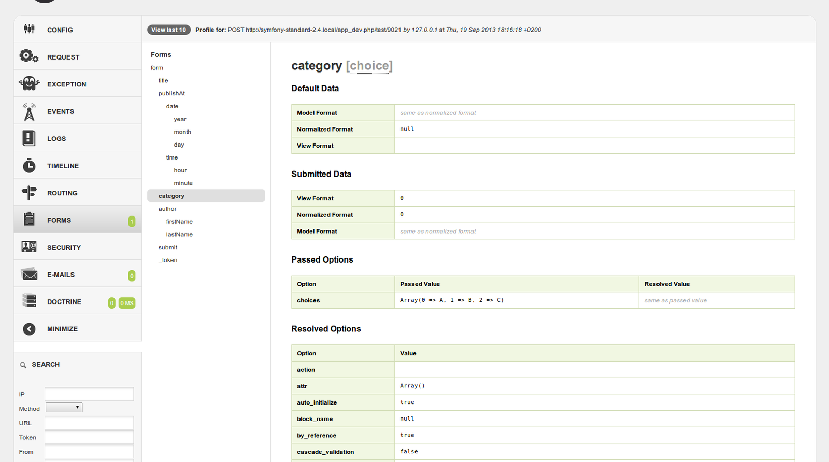
Task: Click the 'Resolved Value' column header
Action: pos(667,284)
